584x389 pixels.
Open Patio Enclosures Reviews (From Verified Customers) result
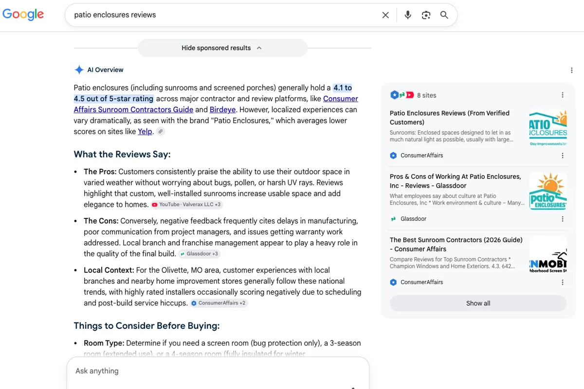coord(450,118)
